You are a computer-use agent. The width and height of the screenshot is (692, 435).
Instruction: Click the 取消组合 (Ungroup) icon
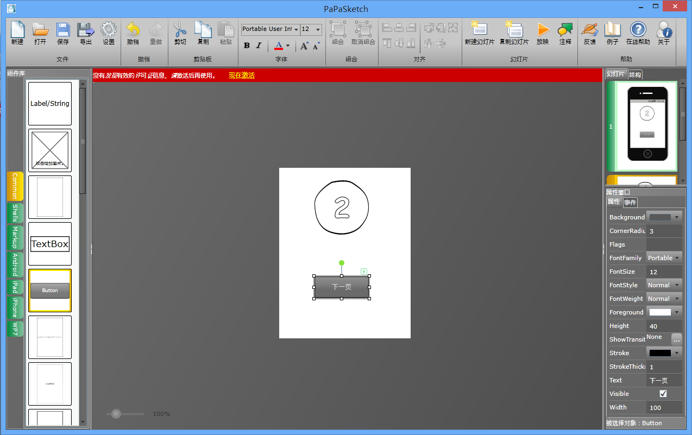click(x=363, y=29)
